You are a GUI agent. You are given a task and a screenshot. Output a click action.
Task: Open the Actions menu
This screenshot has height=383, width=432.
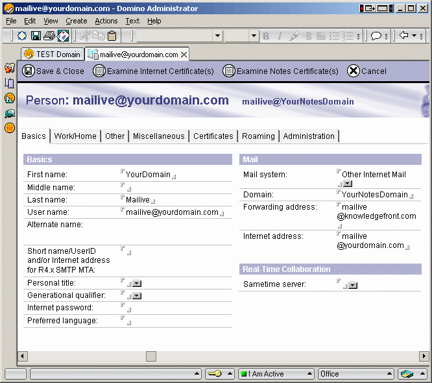pyautogui.click(x=106, y=21)
